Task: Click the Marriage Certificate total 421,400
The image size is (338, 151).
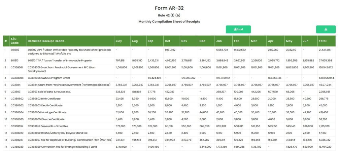Action: (323, 112)
